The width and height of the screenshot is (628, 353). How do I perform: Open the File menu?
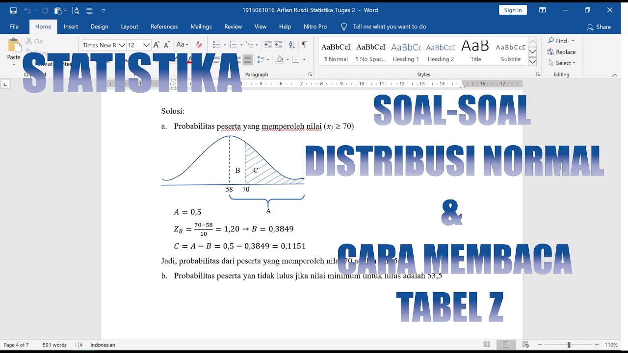click(14, 26)
